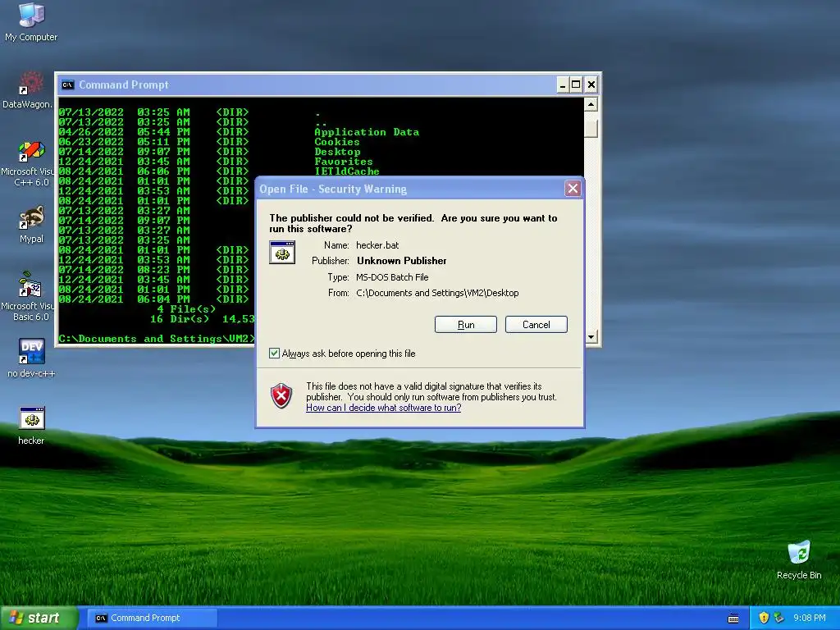Image resolution: width=840 pixels, height=630 pixels.
Task: Close the Security Warning dialog
Action: [x=573, y=189]
